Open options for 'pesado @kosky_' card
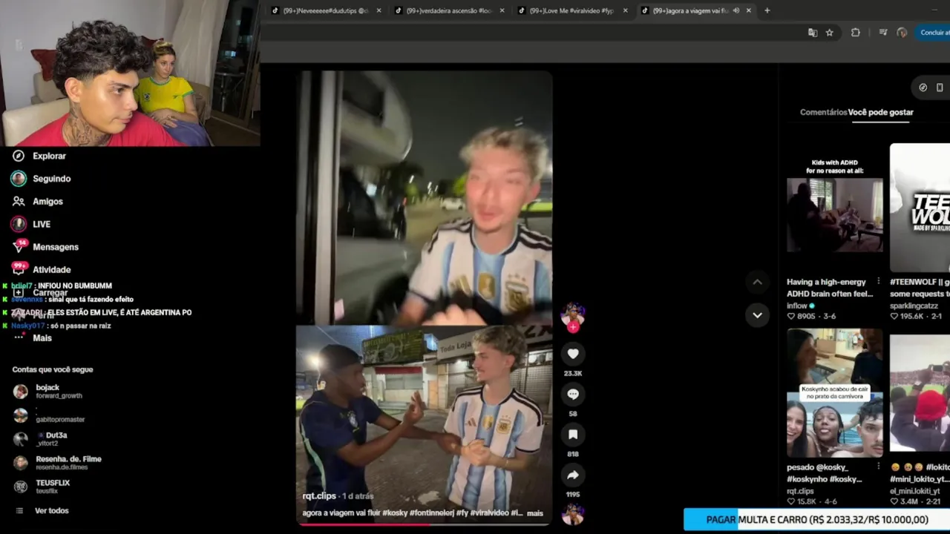The height and width of the screenshot is (534, 950). click(879, 467)
